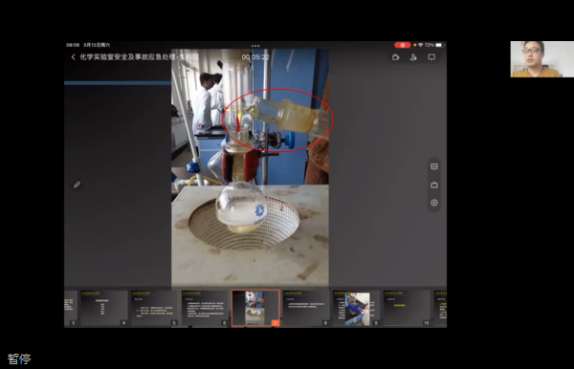574x369 pixels.
Task: Select the highlighted slide 7 thumbnail
Action: click(255, 308)
